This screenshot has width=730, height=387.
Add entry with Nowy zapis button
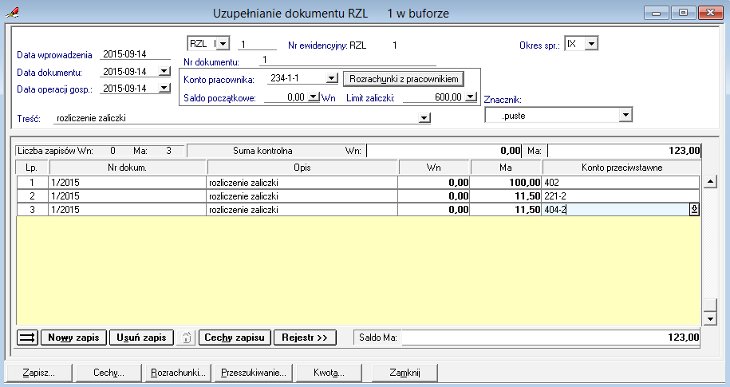[x=73, y=338]
